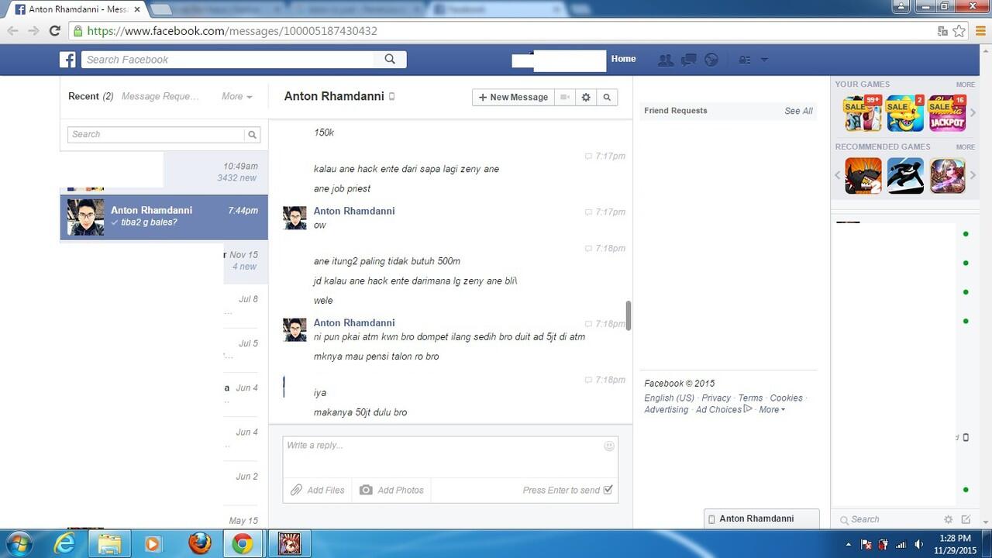992x558 pixels.
Task: Open the emoticon smiley picker
Action: pyautogui.click(x=609, y=446)
